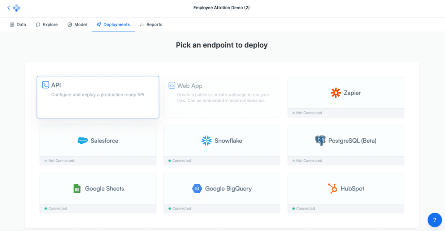
Task: Click HubSpot's Connected status
Action: pyautogui.click(x=304, y=208)
